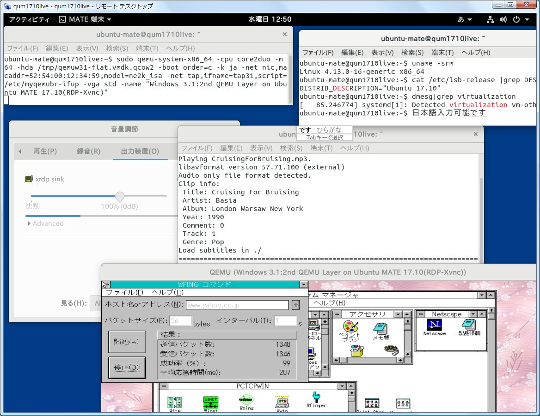Open the host address dropdown in WPING

tap(296, 305)
